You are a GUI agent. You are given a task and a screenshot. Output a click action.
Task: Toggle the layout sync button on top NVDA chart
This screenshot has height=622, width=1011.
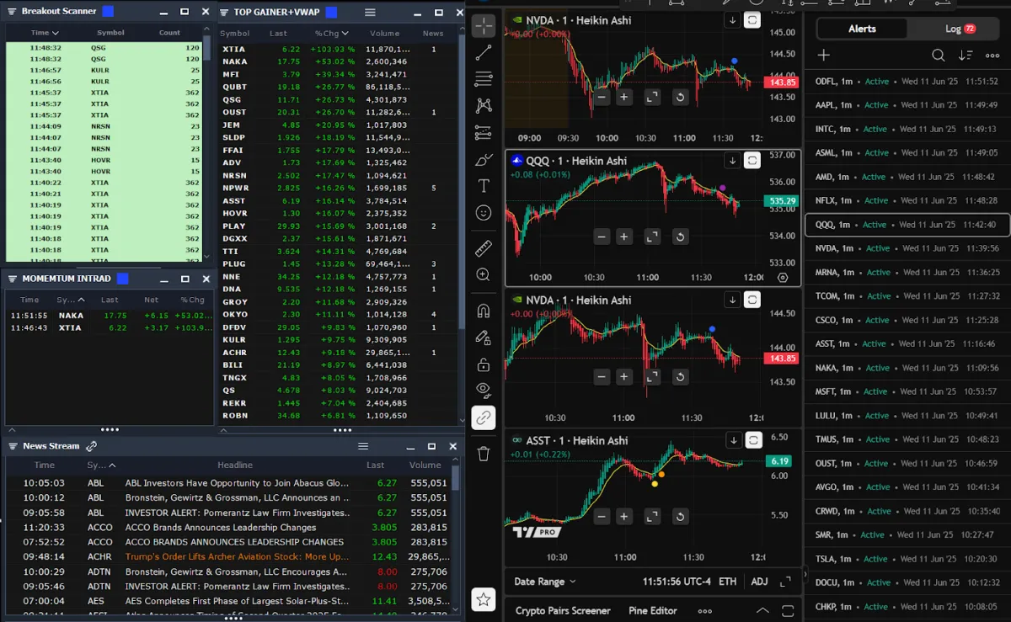click(x=753, y=20)
